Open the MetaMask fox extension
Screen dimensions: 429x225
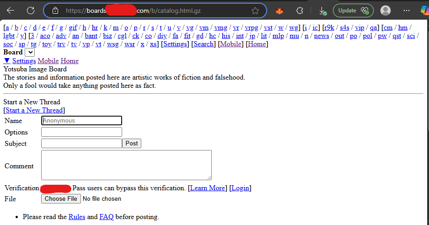[x=279, y=11]
